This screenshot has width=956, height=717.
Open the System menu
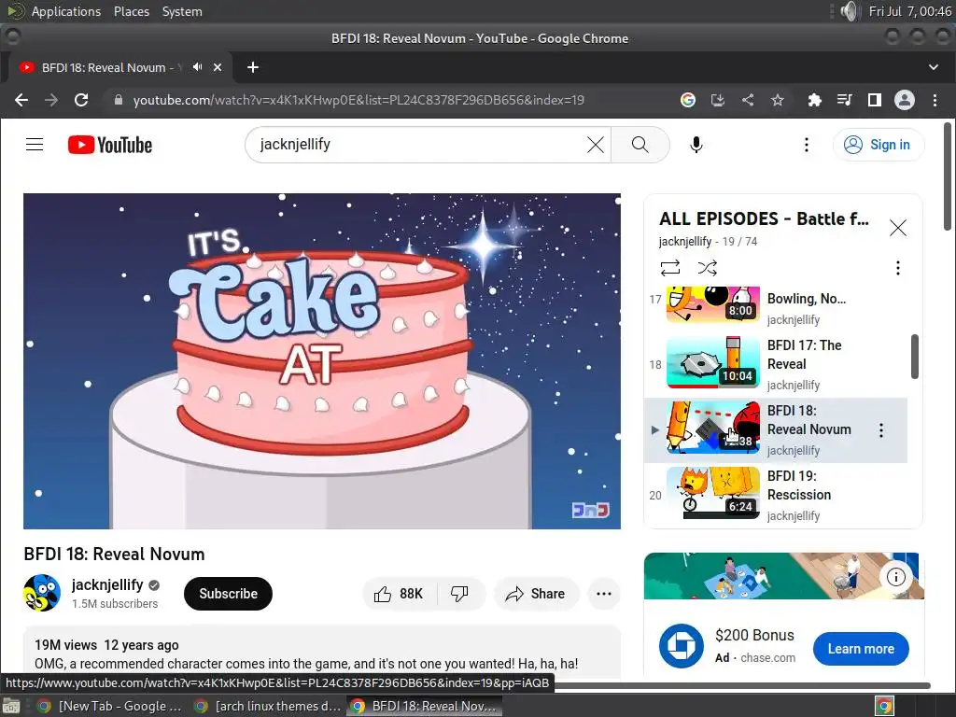[182, 11]
